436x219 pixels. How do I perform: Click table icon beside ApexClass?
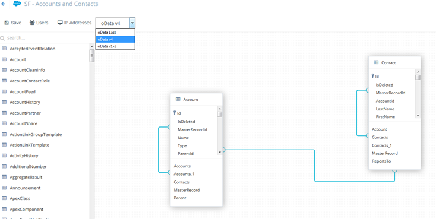(4, 198)
